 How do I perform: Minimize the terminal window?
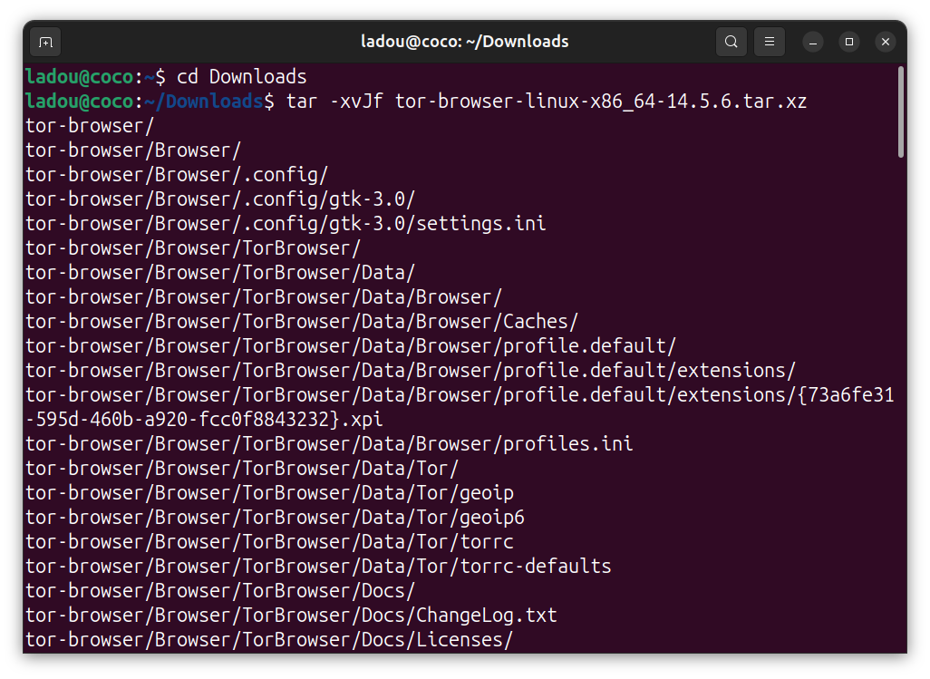coord(813,42)
